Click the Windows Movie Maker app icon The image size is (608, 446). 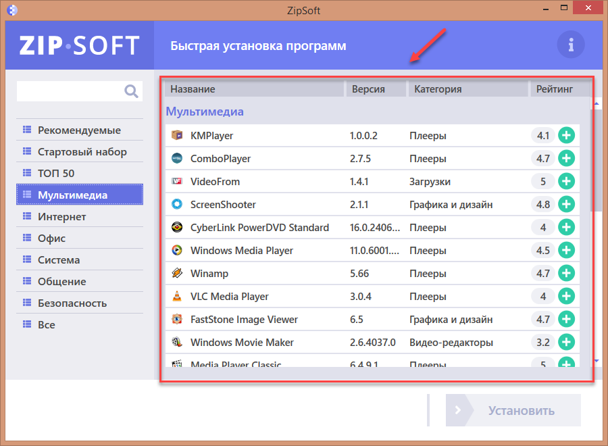click(177, 342)
